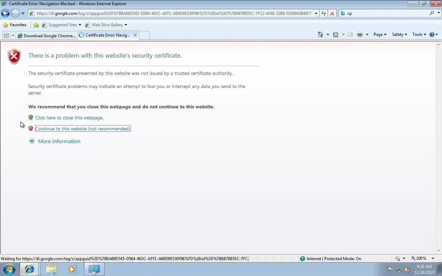Click the Refresh page icon
This screenshot has width=442, height=276.
[324, 13]
